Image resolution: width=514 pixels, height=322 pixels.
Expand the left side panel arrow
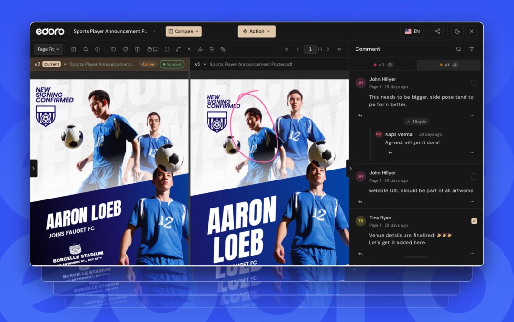33,168
